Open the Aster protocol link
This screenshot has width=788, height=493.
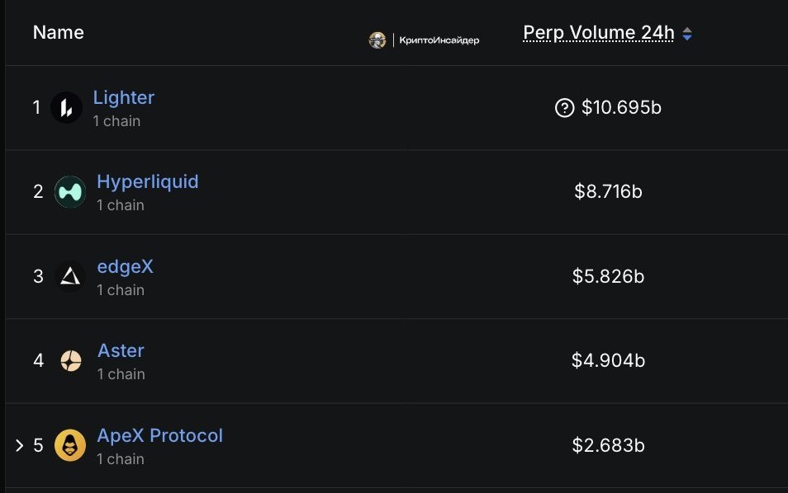(121, 350)
